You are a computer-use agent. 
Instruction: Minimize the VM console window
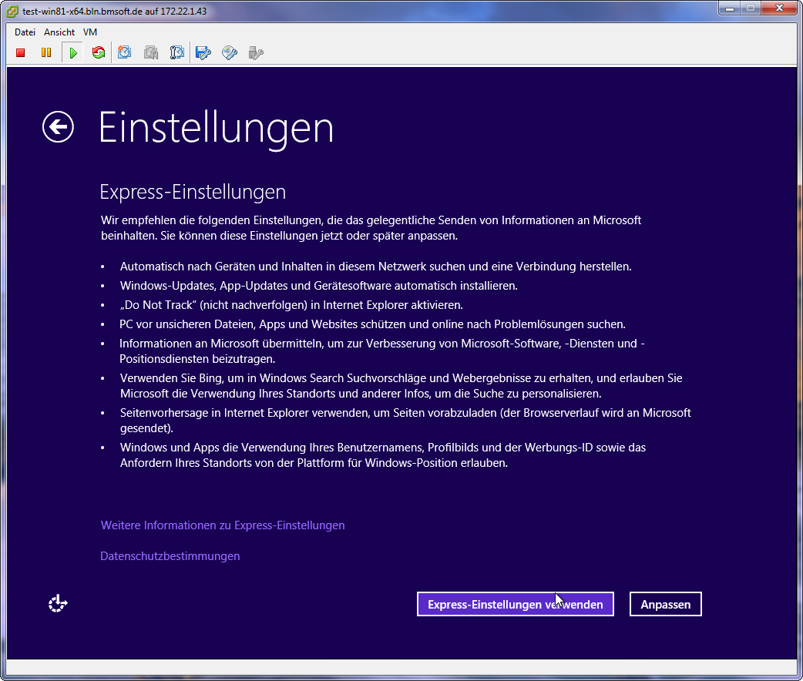[x=730, y=8]
